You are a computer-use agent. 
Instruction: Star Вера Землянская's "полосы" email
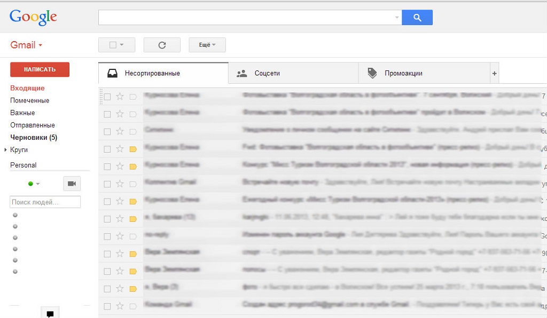click(120, 271)
